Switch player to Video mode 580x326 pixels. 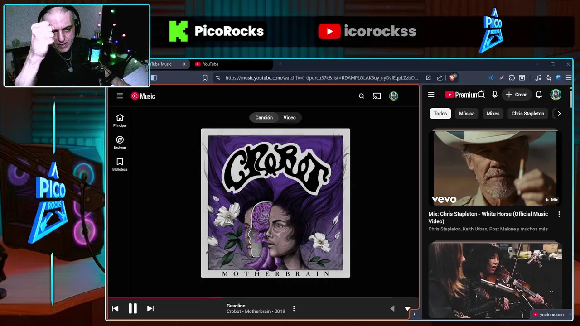pos(290,118)
